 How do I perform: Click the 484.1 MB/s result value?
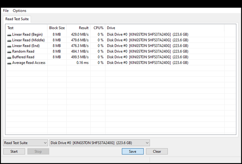(x=80, y=51)
